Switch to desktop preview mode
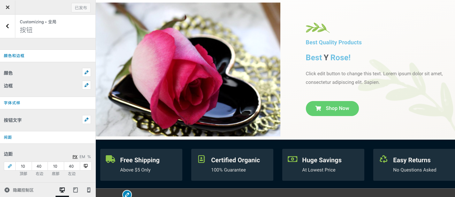 (62, 190)
